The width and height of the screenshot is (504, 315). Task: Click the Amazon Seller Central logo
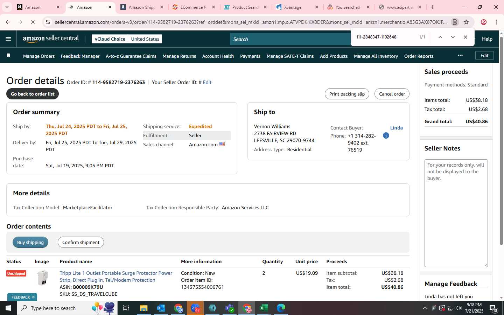(x=51, y=39)
